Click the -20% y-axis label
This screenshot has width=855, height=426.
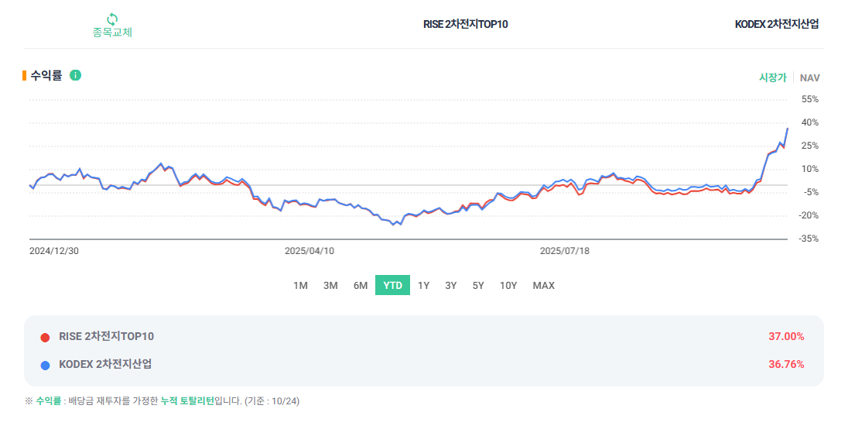coord(810,215)
